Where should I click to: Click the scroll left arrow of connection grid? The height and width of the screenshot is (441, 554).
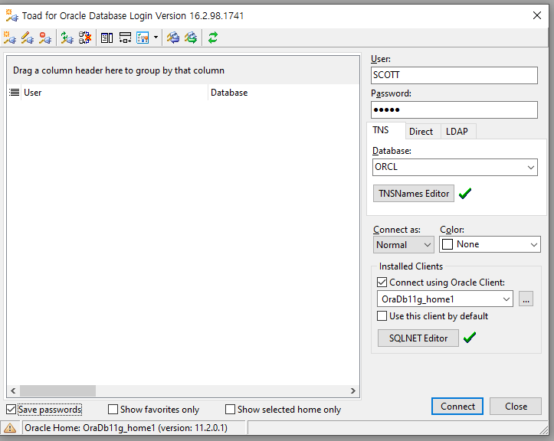[x=13, y=391]
